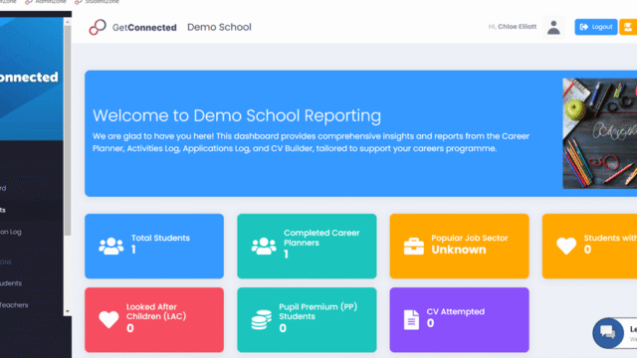Click the Total Students people icon

pos(110,246)
